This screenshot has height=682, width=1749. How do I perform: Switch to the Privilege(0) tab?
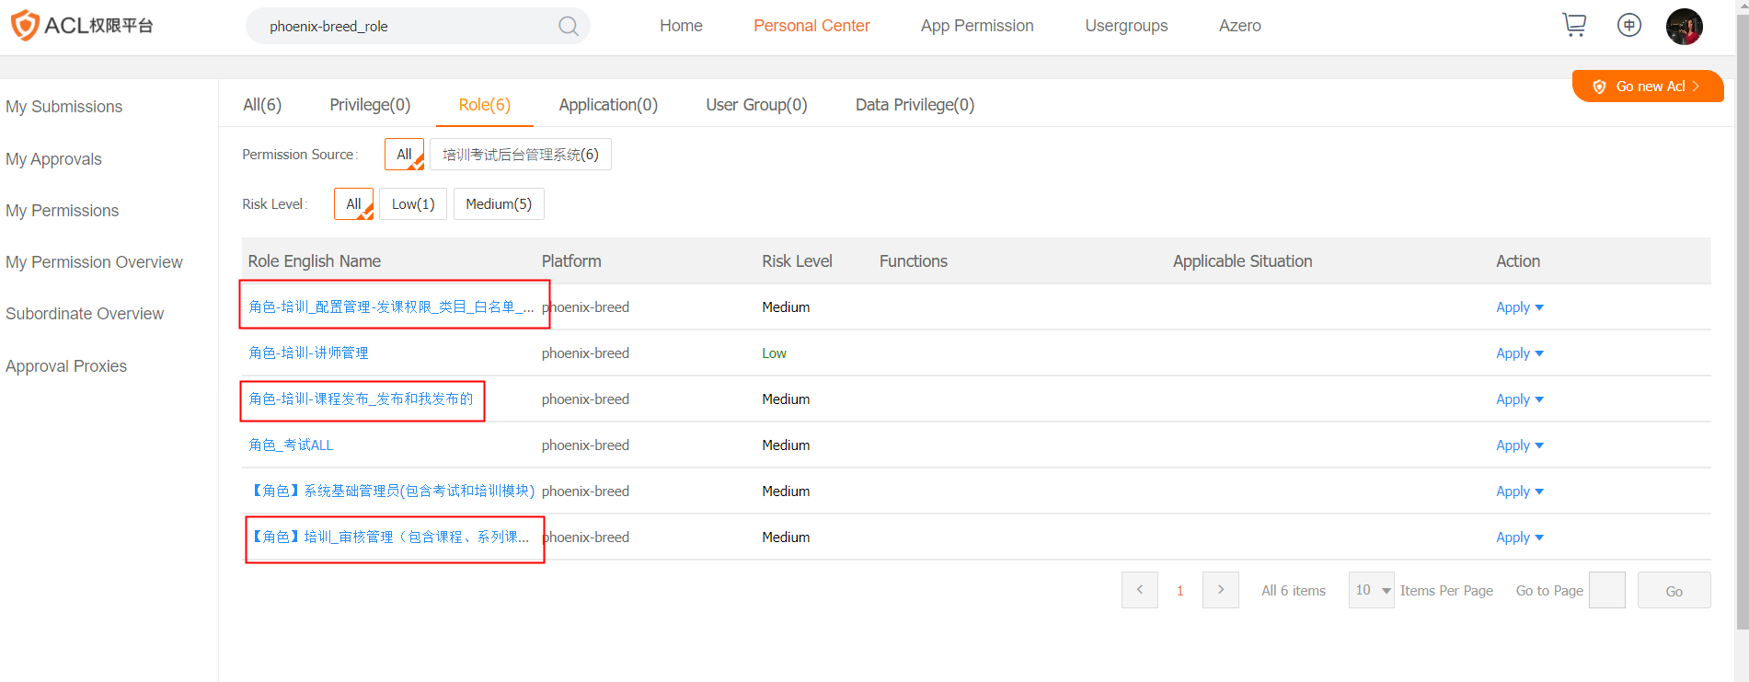pyautogui.click(x=370, y=105)
